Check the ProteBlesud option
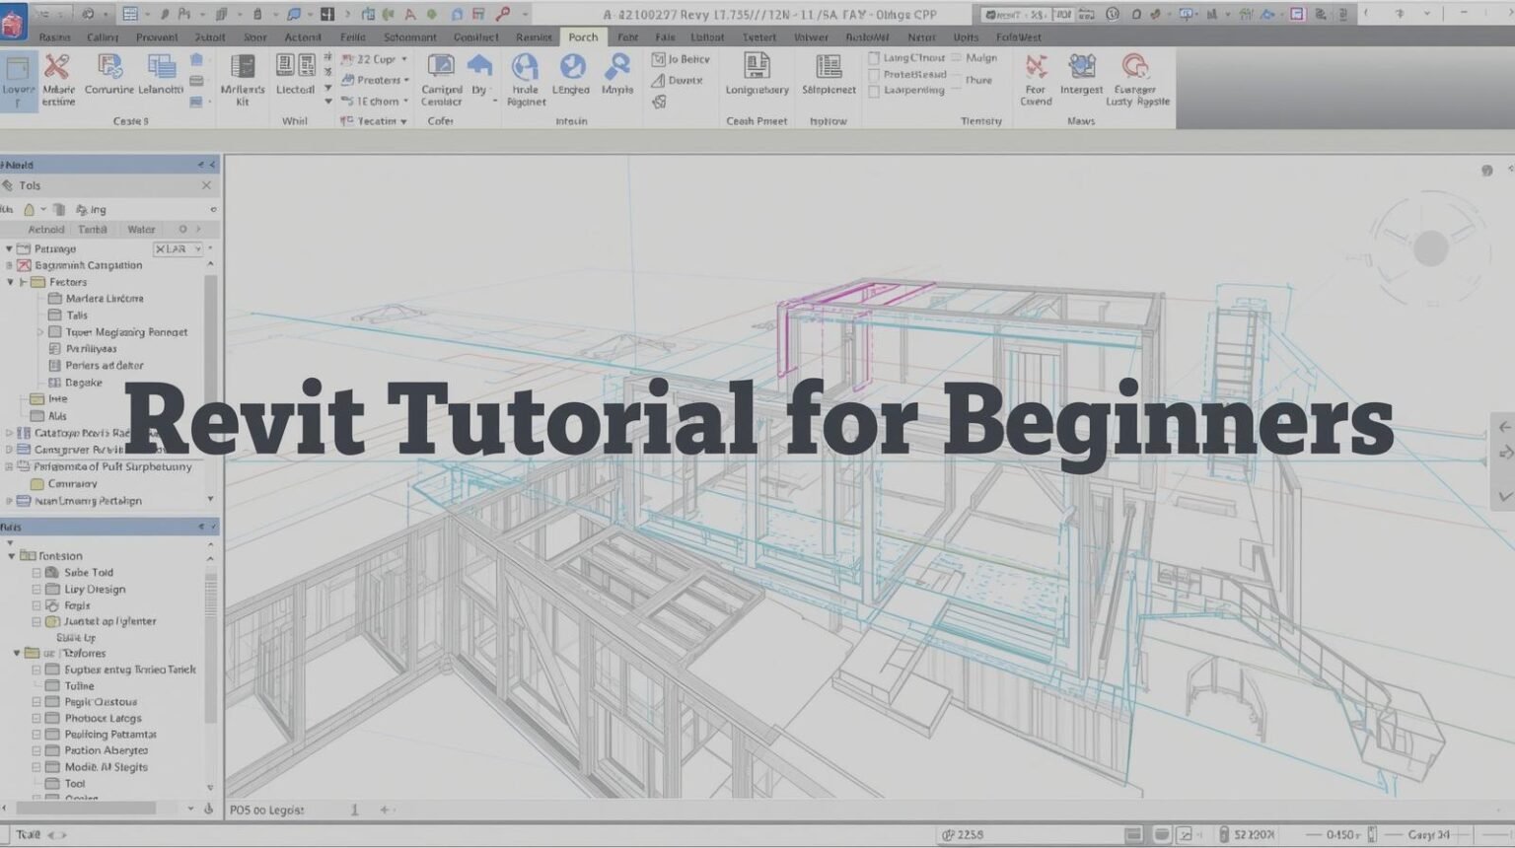This screenshot has height=848, width=1515. [874, 74]
